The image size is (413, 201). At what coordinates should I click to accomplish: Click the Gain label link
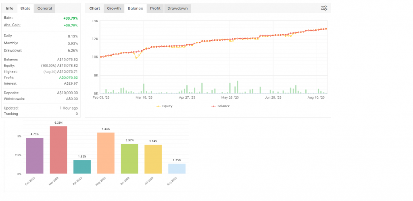(8, 18)
